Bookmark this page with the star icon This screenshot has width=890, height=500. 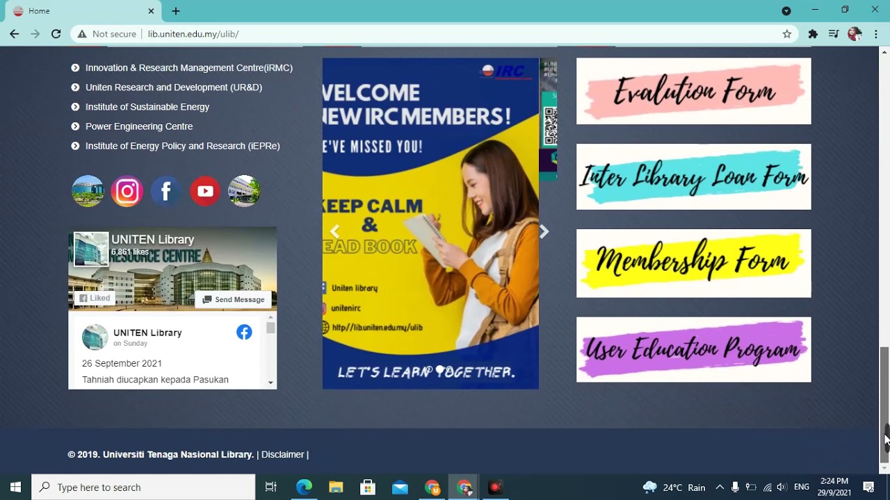tap(787, 33)
